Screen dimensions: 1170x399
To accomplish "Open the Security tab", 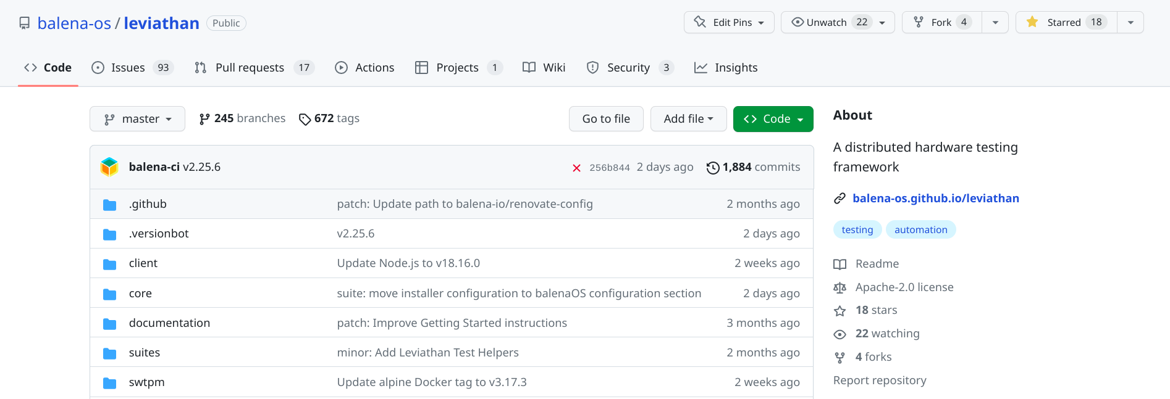I will coord(629,68).
